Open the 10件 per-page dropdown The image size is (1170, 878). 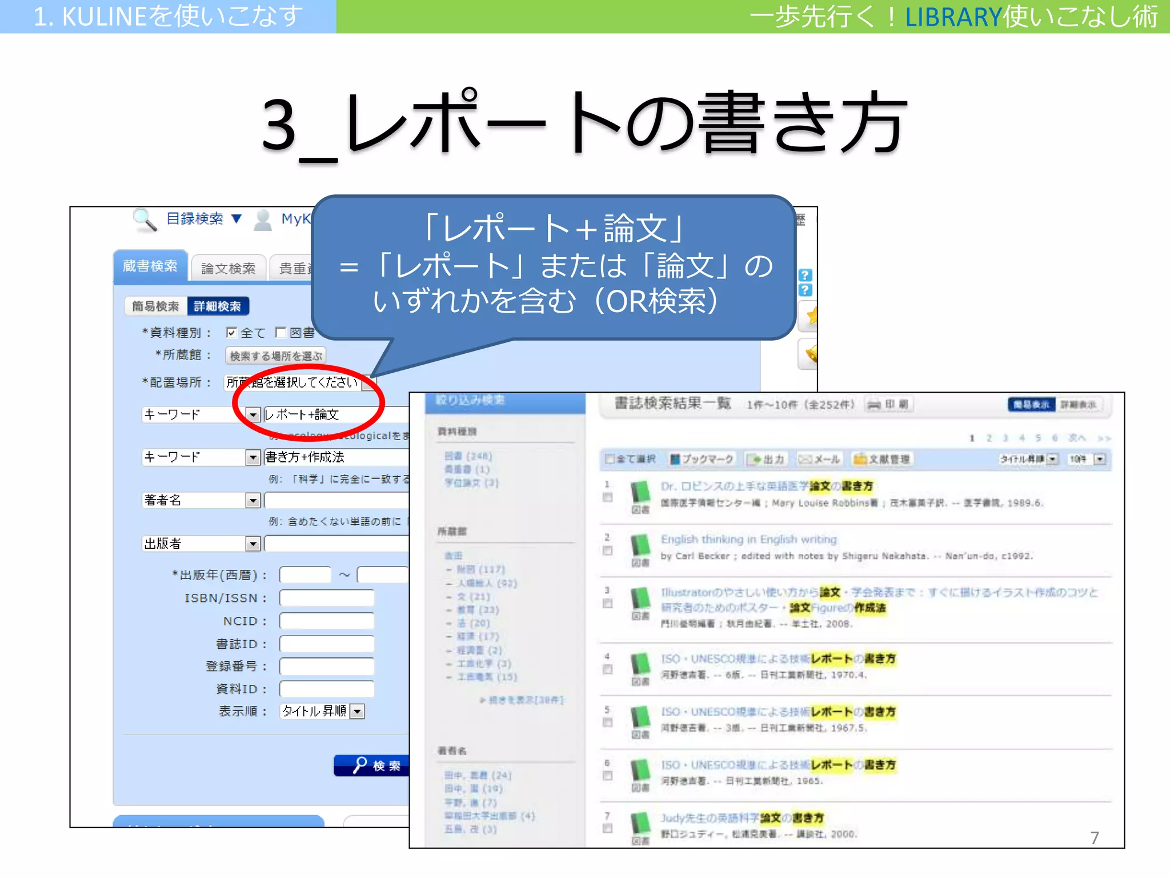click(1100, 459)
